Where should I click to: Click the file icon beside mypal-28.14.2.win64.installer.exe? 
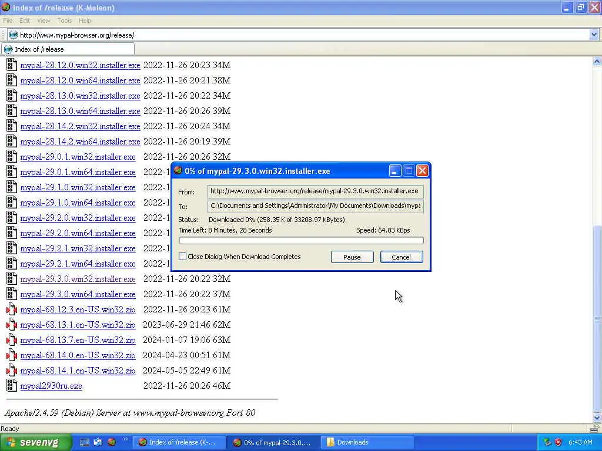pyautogui.click(x=12, y=142)
